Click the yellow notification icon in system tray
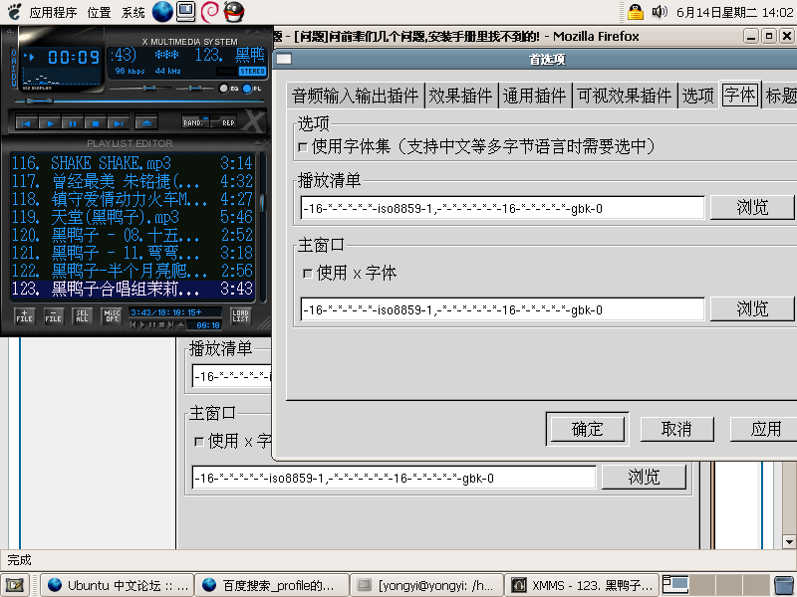Viewport: 797px width, 597px height. click(636, 11)
